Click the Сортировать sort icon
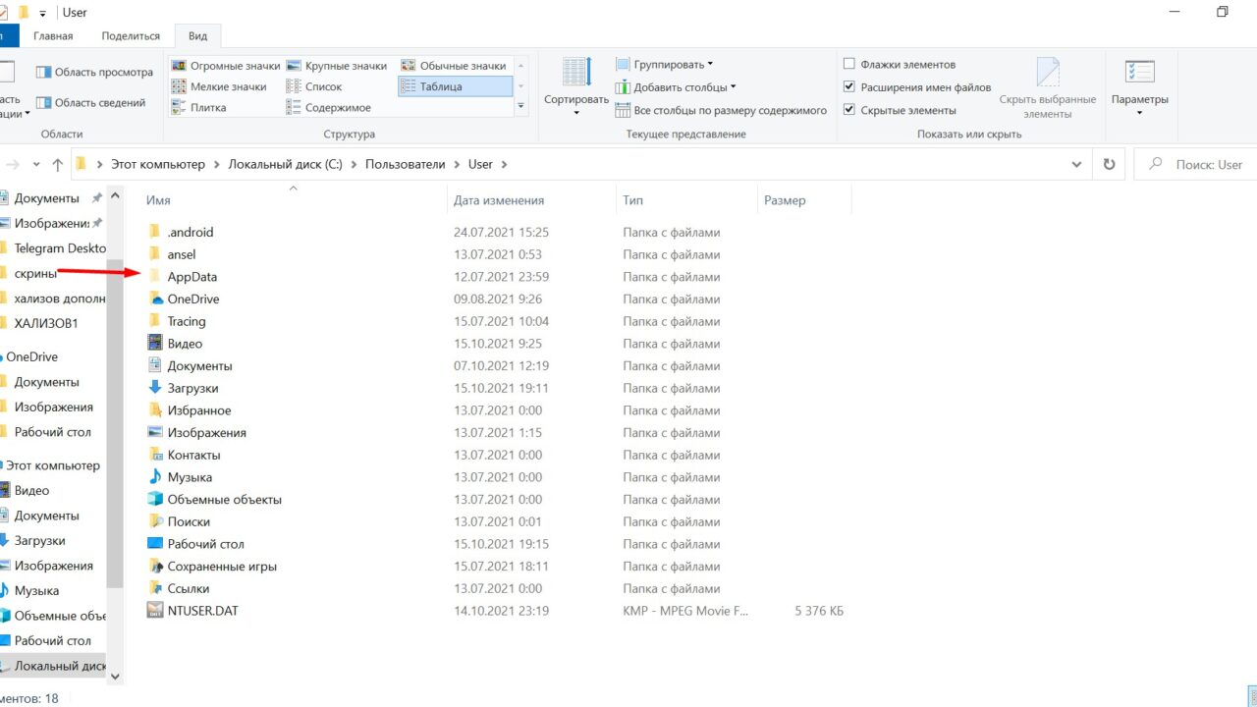Screen dimensions: 1257x707 click(576, 73)
